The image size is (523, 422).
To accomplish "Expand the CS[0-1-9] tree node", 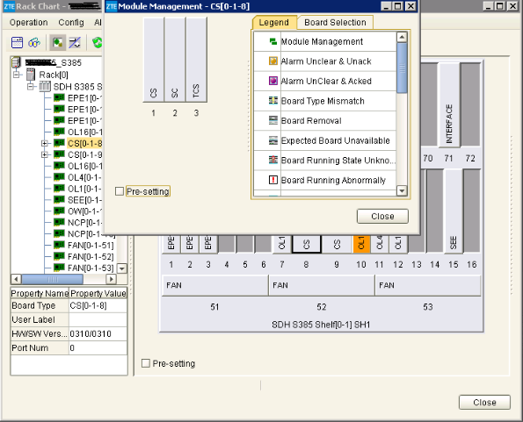I will click(x=44, y=154).
